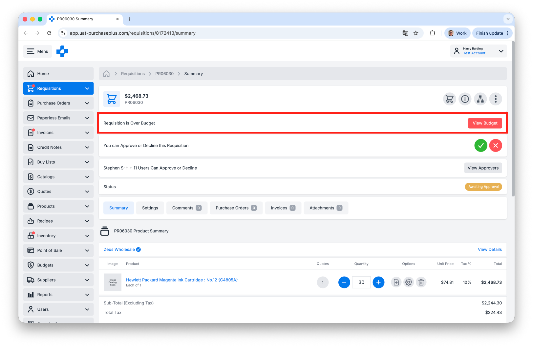The width and height of the screenshot is (533, 347).
Task: Click the quotes count badge 1
Action: (x=323, y=282)
